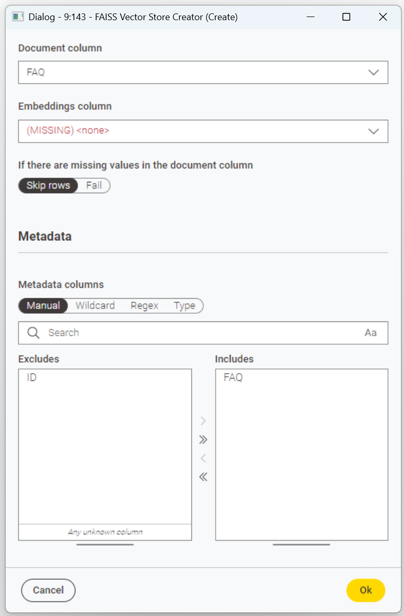The width and height of the screenshot is (404, 616).
Task: Toggle case-sensitive search Aa icon
Action: tap(370, 333)
